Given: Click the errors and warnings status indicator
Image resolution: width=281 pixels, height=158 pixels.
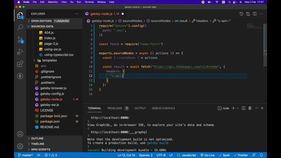Looking at the screenshot, I should pyautogui.click(x=51, y=155).
